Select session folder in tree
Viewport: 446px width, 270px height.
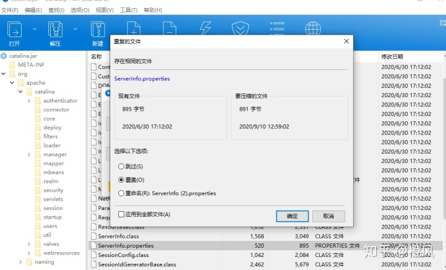pos(53,208)
